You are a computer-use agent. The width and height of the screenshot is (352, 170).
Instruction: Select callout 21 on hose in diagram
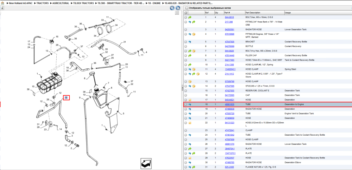[125, 42]
